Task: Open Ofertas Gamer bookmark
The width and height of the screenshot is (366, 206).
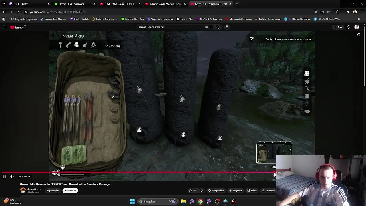Action: point(297,19)
